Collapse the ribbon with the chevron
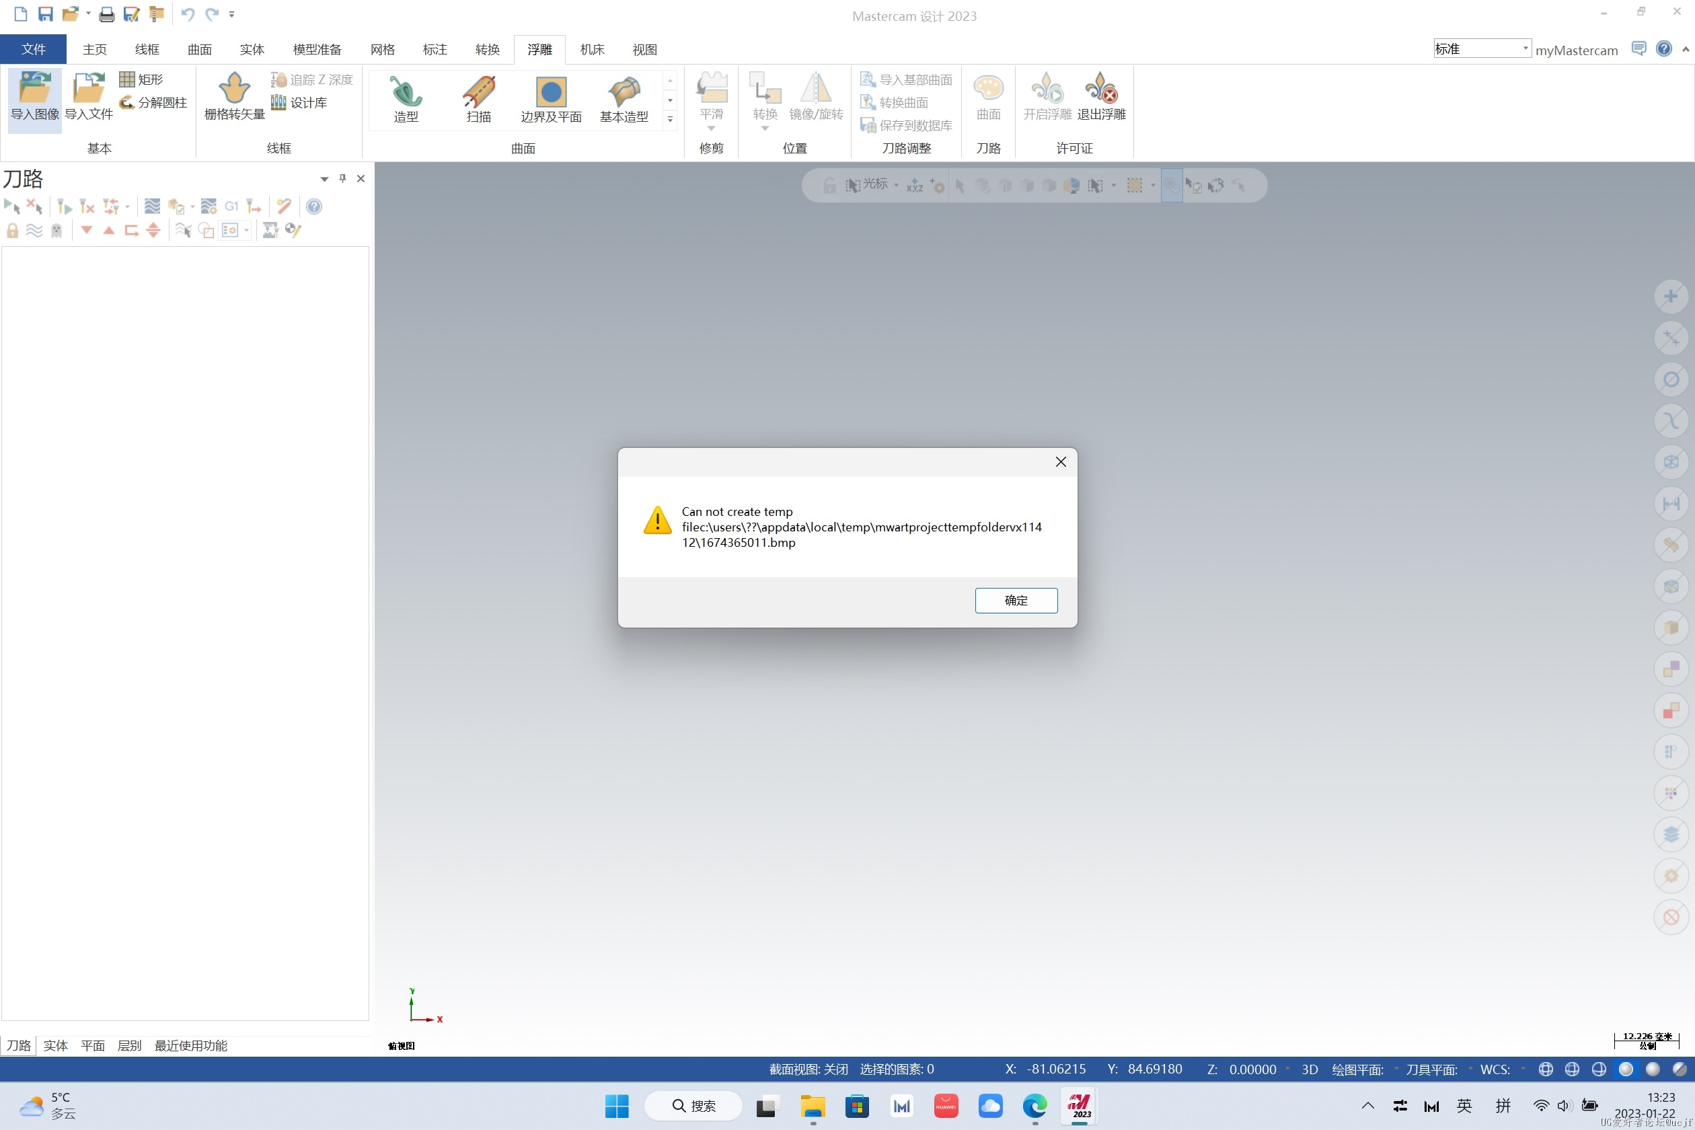1695x1130 pixels. point(1686,49)
